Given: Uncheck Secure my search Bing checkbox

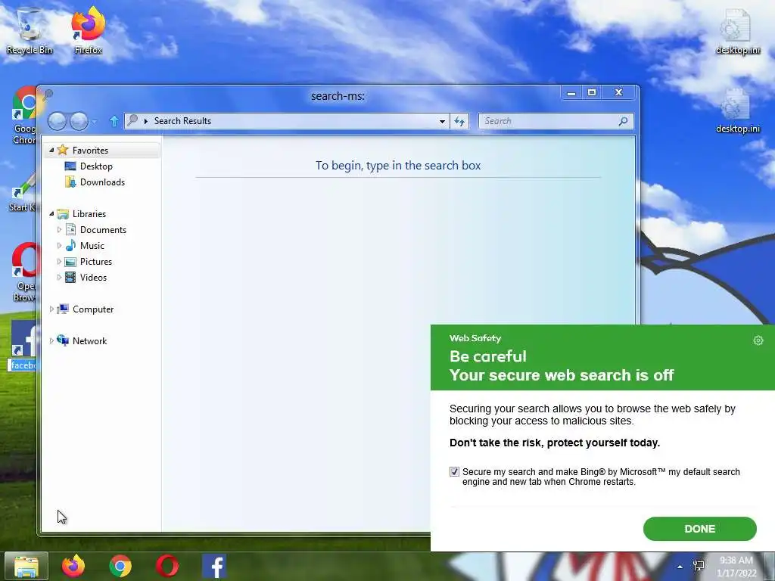Looking at the screenshot, I should [x=454, y=472].
